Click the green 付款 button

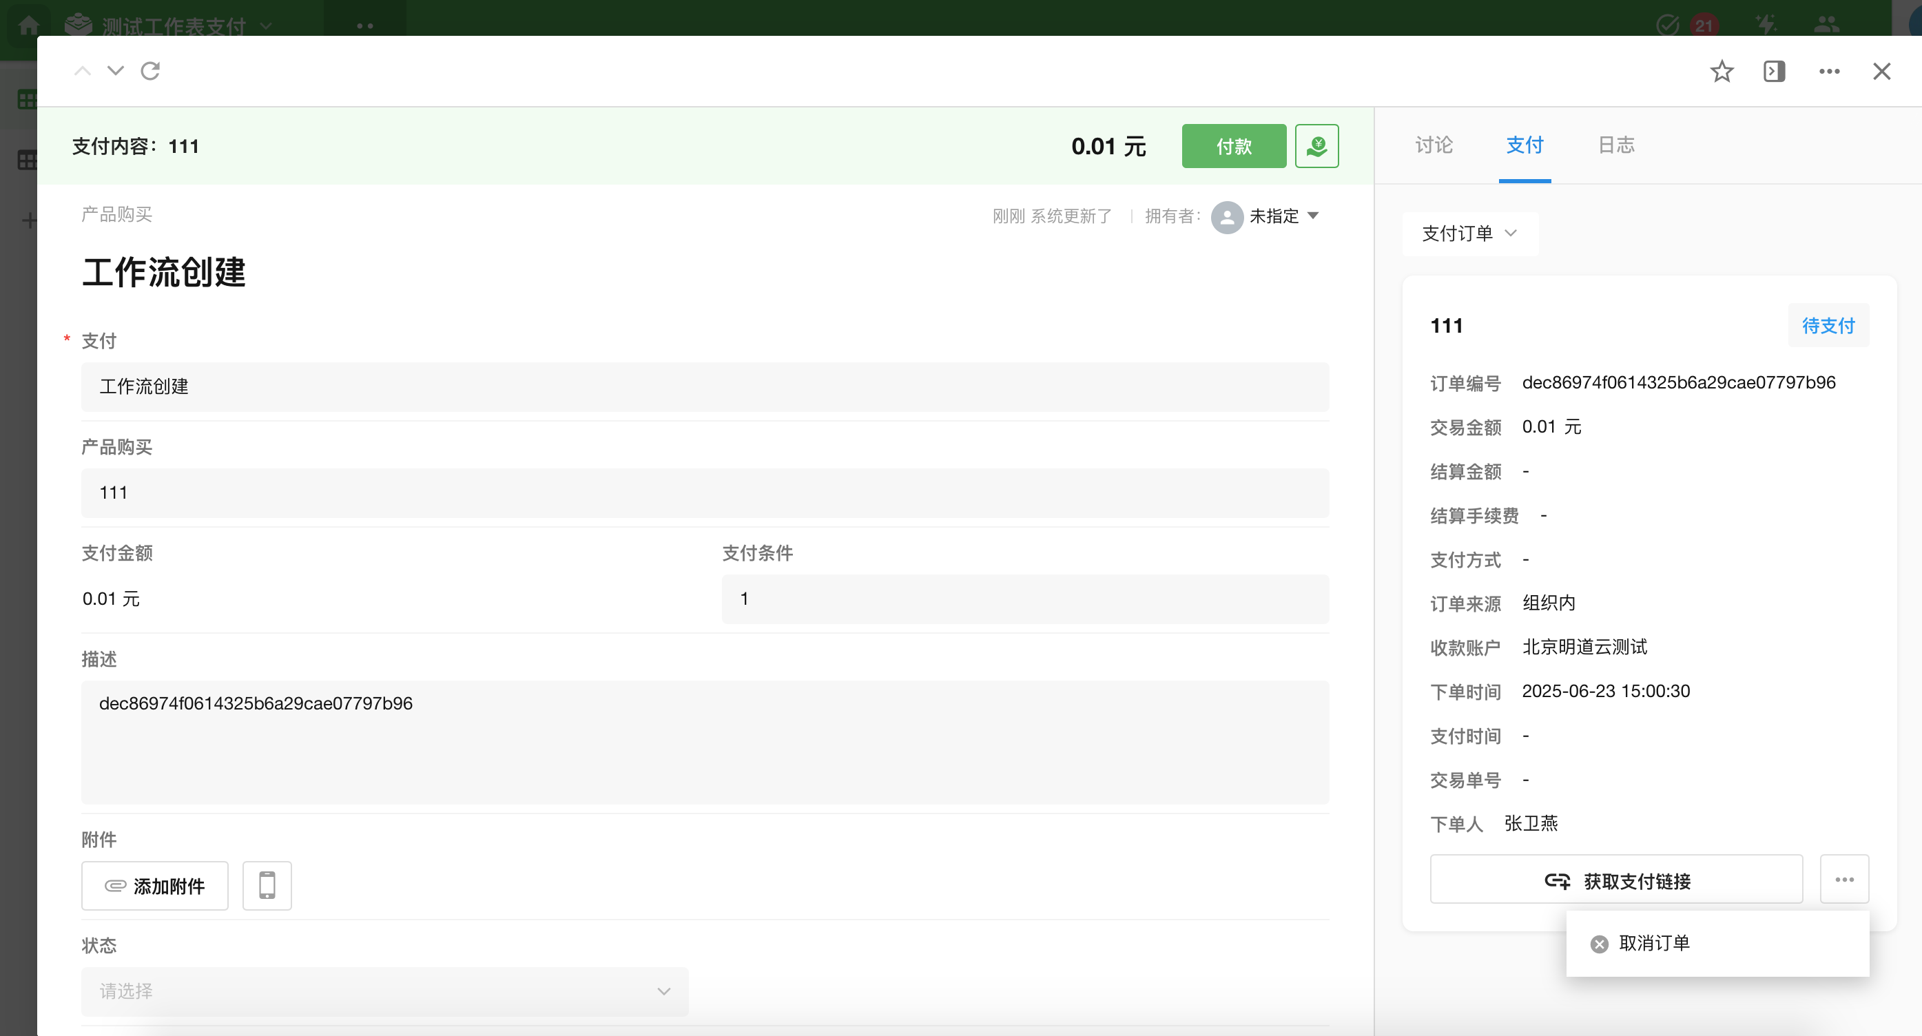[x=1234, y=146]
